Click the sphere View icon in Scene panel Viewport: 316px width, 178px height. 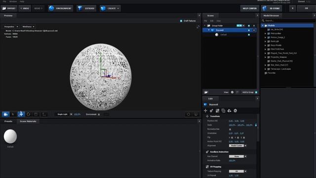click(232, 92)
